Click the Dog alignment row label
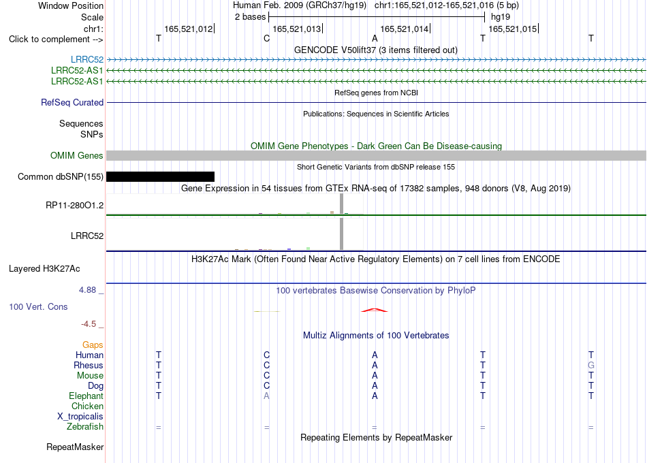The height and width of the screenshot is (463, 647). pyautogui.click(x=95, y=386)
